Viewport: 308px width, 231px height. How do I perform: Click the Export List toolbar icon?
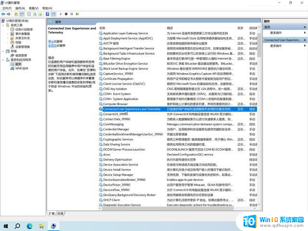pos(40,14)
